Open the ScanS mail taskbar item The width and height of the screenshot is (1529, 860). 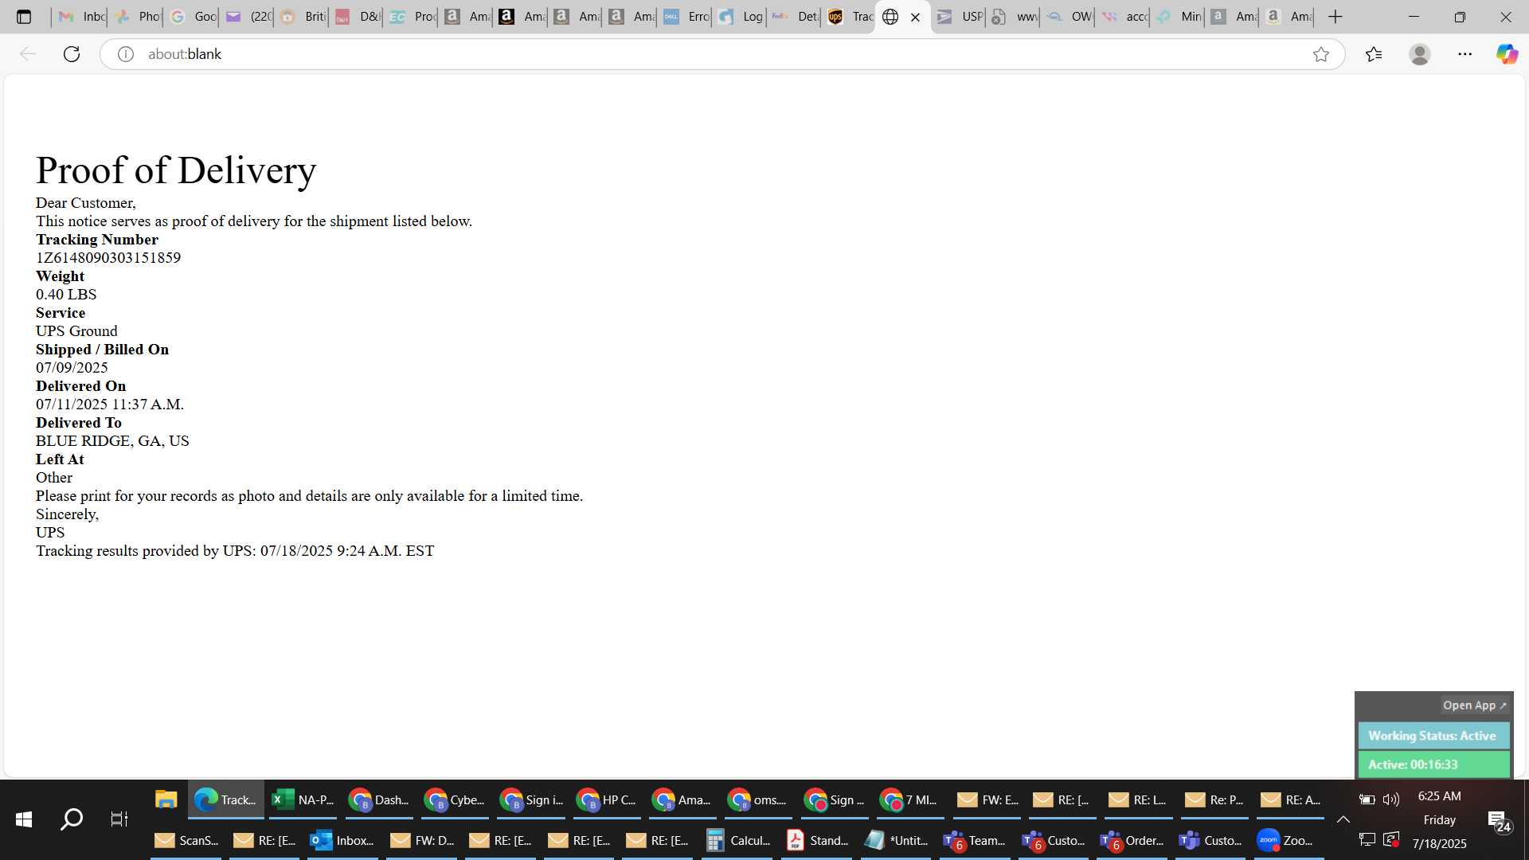(186, 840)
